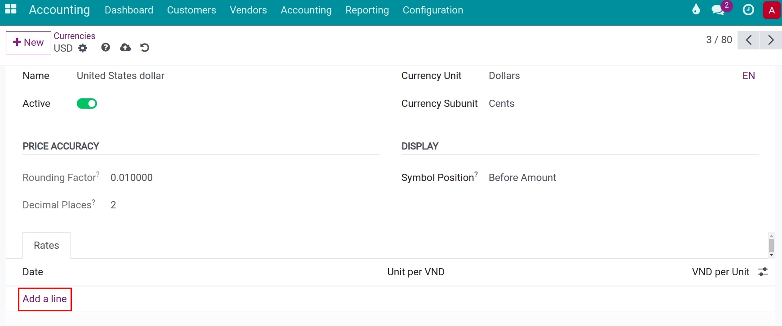Sort by Unit per VND column header
Viewport: 782px width, 326px height.
tap(416, 272)
